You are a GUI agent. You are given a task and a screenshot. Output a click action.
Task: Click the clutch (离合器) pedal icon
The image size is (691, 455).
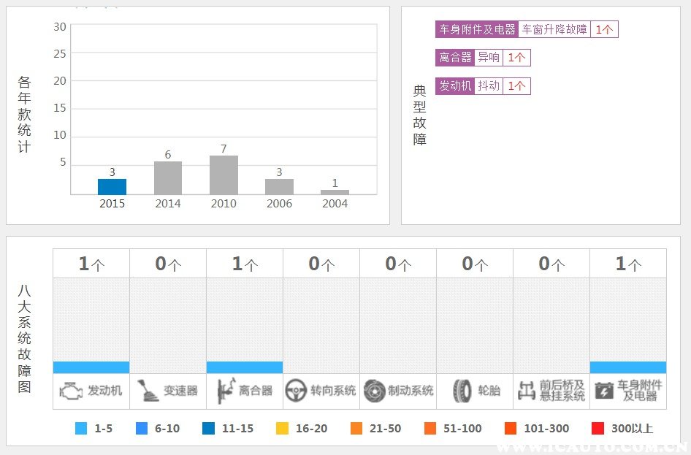(x=224, y=391)
